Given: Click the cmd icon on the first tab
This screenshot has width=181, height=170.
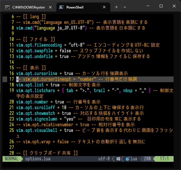Looking at the screenshot, I should [x=7, y=7].
